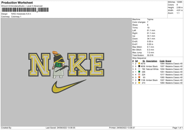Click the 'Page 1 of 1' footer text
Viewport: 184px width, 130px height.
tap(178, 128)
